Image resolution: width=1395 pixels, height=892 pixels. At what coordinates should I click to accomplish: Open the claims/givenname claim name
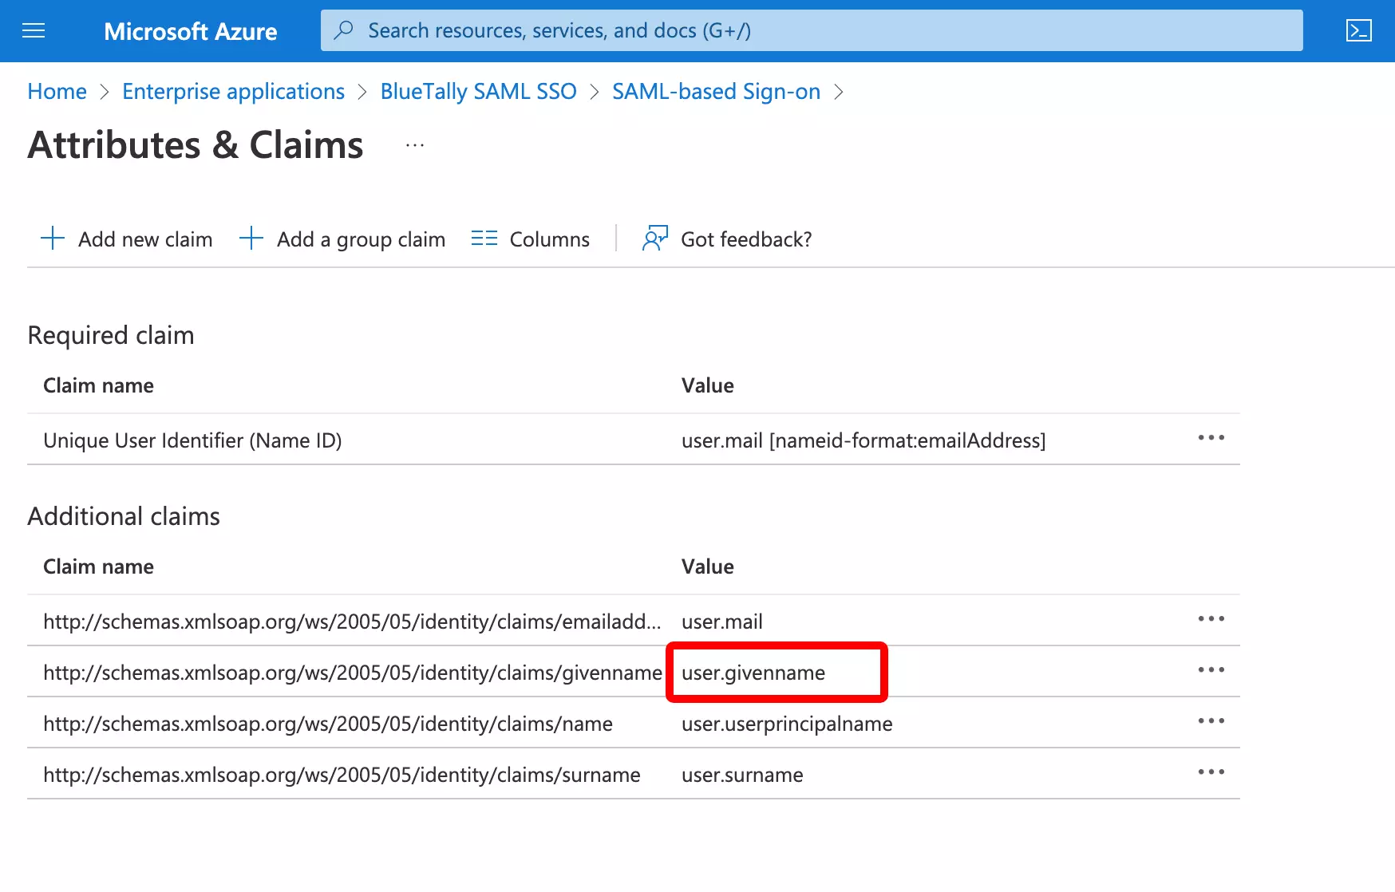coord(353,673)
